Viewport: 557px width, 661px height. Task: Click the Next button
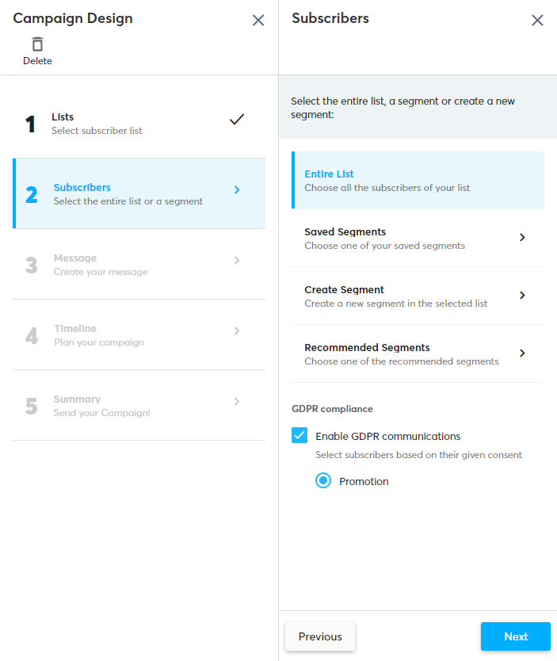point(515,636)
